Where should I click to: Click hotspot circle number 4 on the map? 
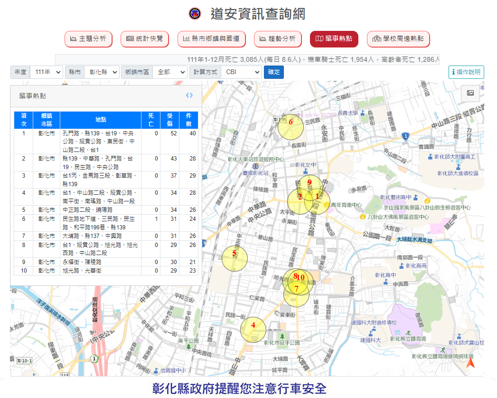pos(253,329)
